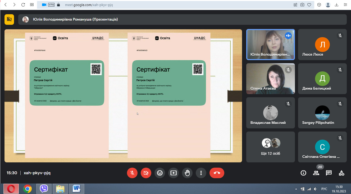Select Юлія Володимирівна video tile
Image resolution: width=351 pixels, height=194 pixels.
coord(271,45)
